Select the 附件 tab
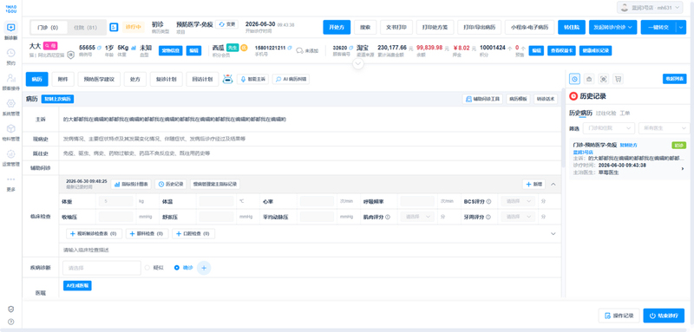This screenshot has height=332, width=694. coord(62,79)
